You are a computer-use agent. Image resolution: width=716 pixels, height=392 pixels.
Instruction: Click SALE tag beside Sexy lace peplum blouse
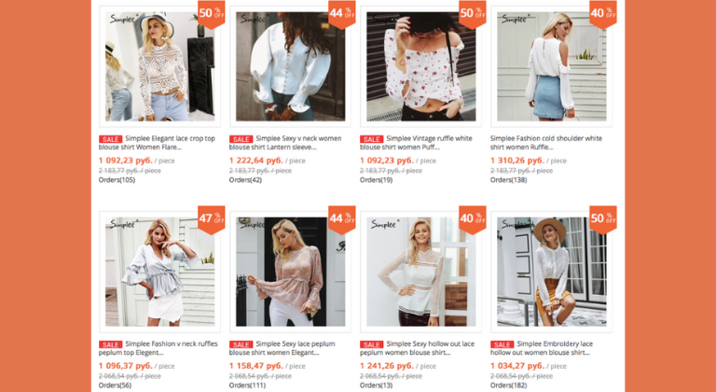tap(241, 344)
